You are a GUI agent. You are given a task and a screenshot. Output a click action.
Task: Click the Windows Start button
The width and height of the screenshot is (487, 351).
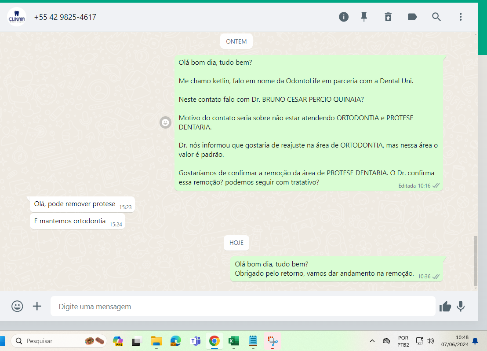click(x=2, y=341)
